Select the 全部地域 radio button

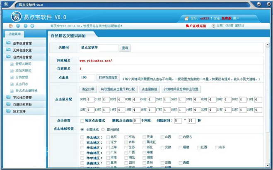(x=82, y=129)
